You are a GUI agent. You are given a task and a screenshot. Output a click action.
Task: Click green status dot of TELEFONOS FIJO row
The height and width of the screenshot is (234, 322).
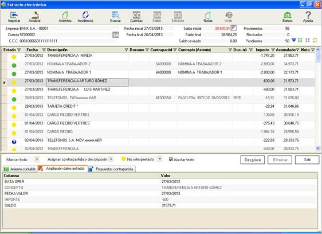pyautogui.click(x=14, y=99)
